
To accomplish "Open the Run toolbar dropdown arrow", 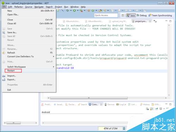I will [x=77, y=11].
